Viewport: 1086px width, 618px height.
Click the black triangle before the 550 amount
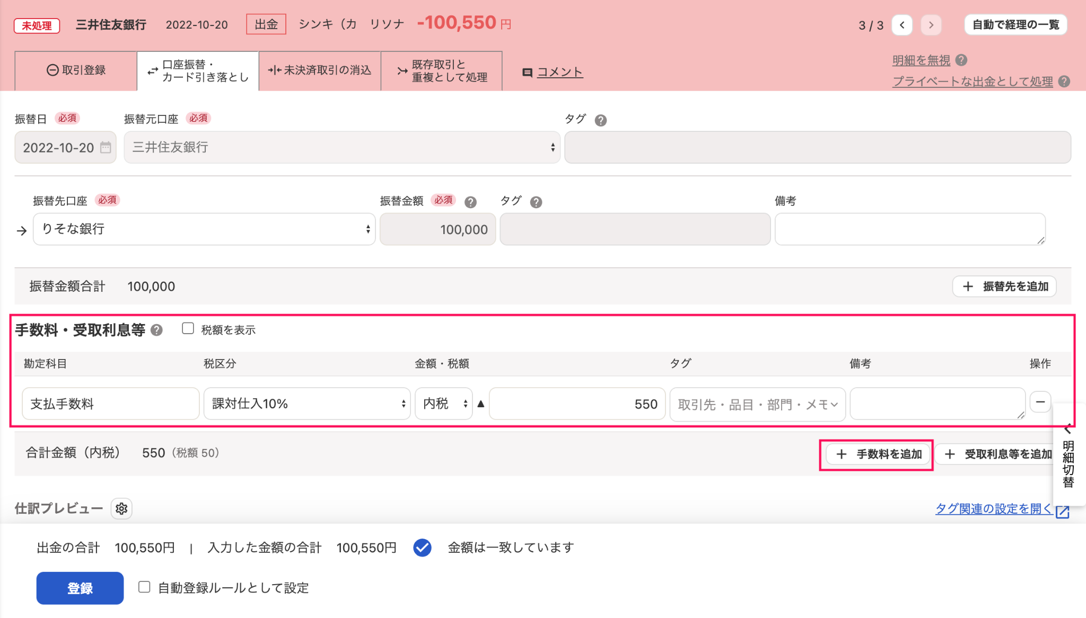[481, 404]
